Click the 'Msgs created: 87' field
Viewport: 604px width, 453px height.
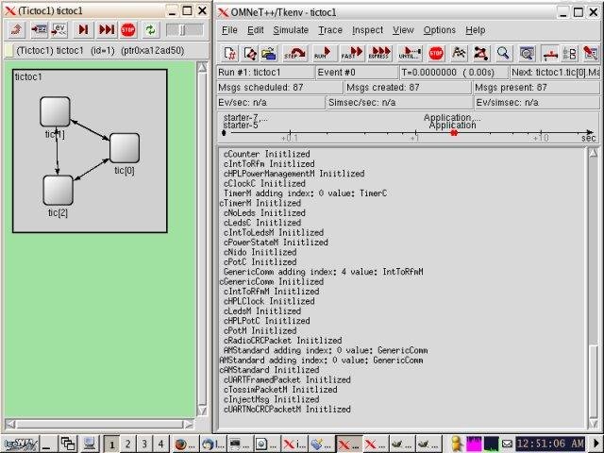[x=408, y=88]
